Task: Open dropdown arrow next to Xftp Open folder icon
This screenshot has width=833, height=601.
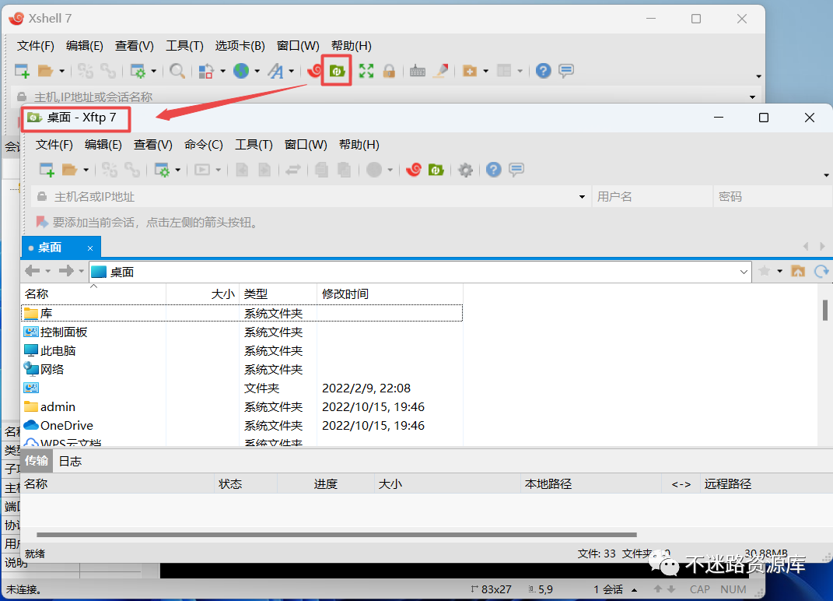Action: pos(86,170)
